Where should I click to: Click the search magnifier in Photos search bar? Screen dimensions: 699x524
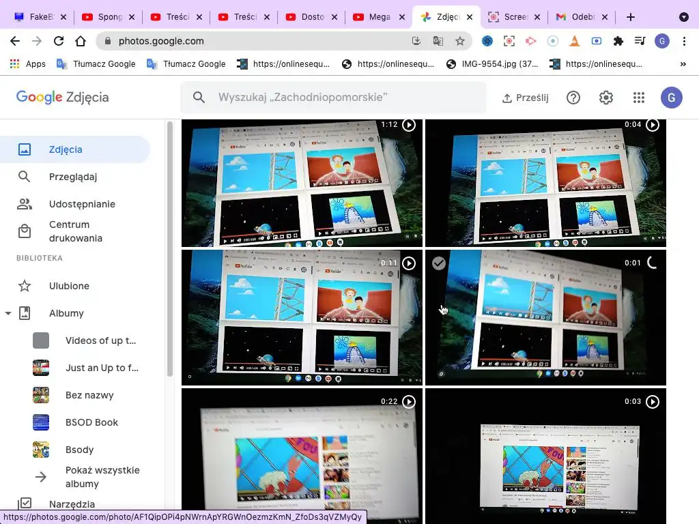coord(199,97)
